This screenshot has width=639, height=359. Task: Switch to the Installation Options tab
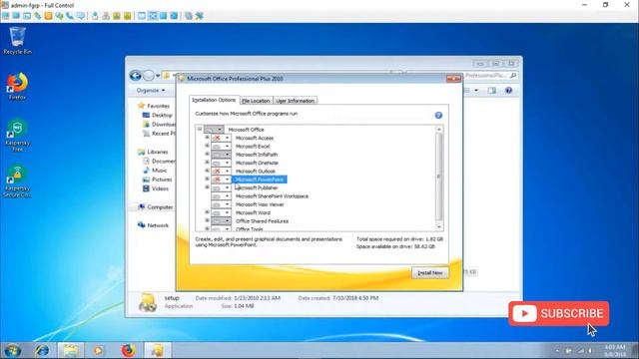[x=214, y=100]
